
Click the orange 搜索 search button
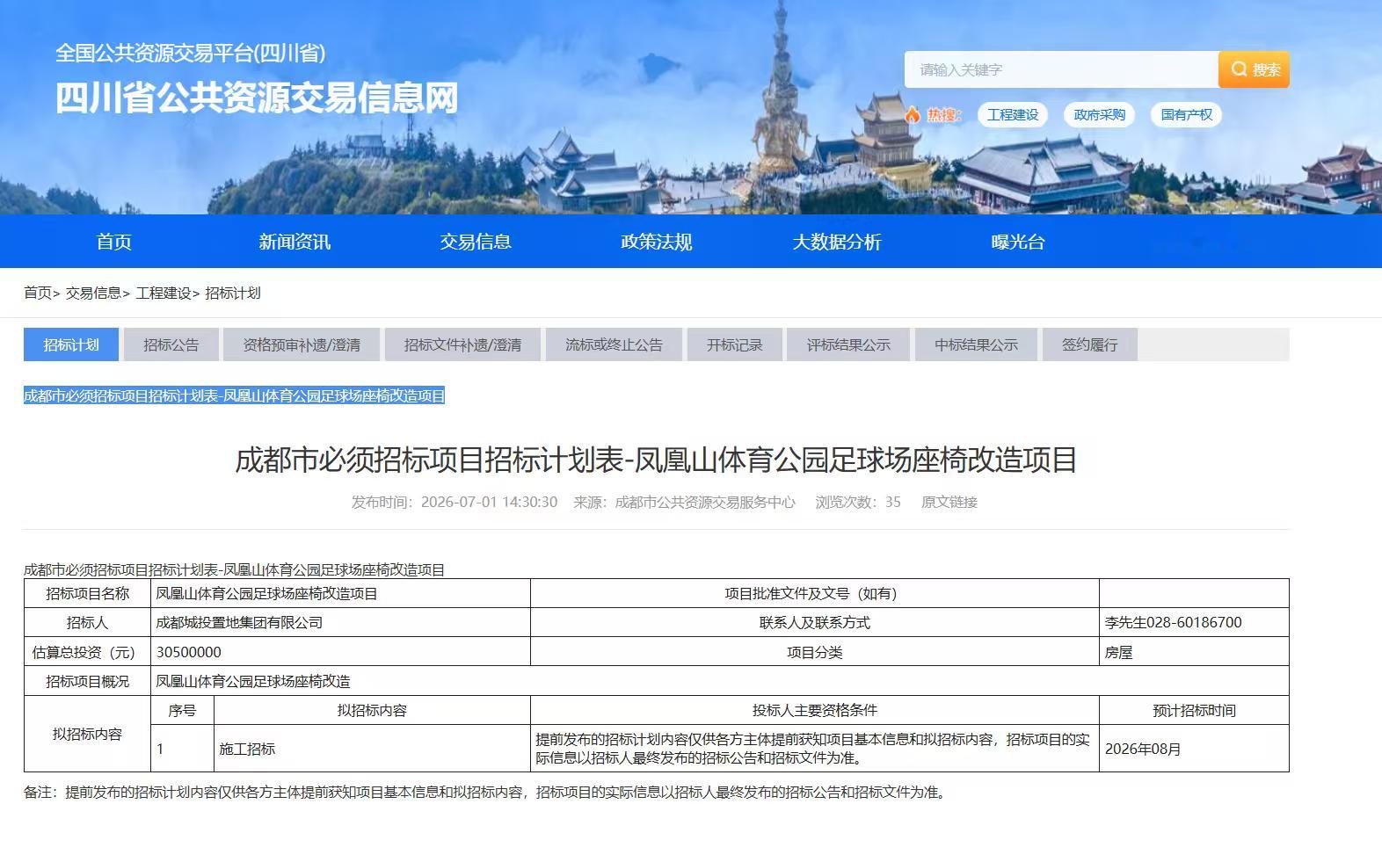tap(1254, 69)
